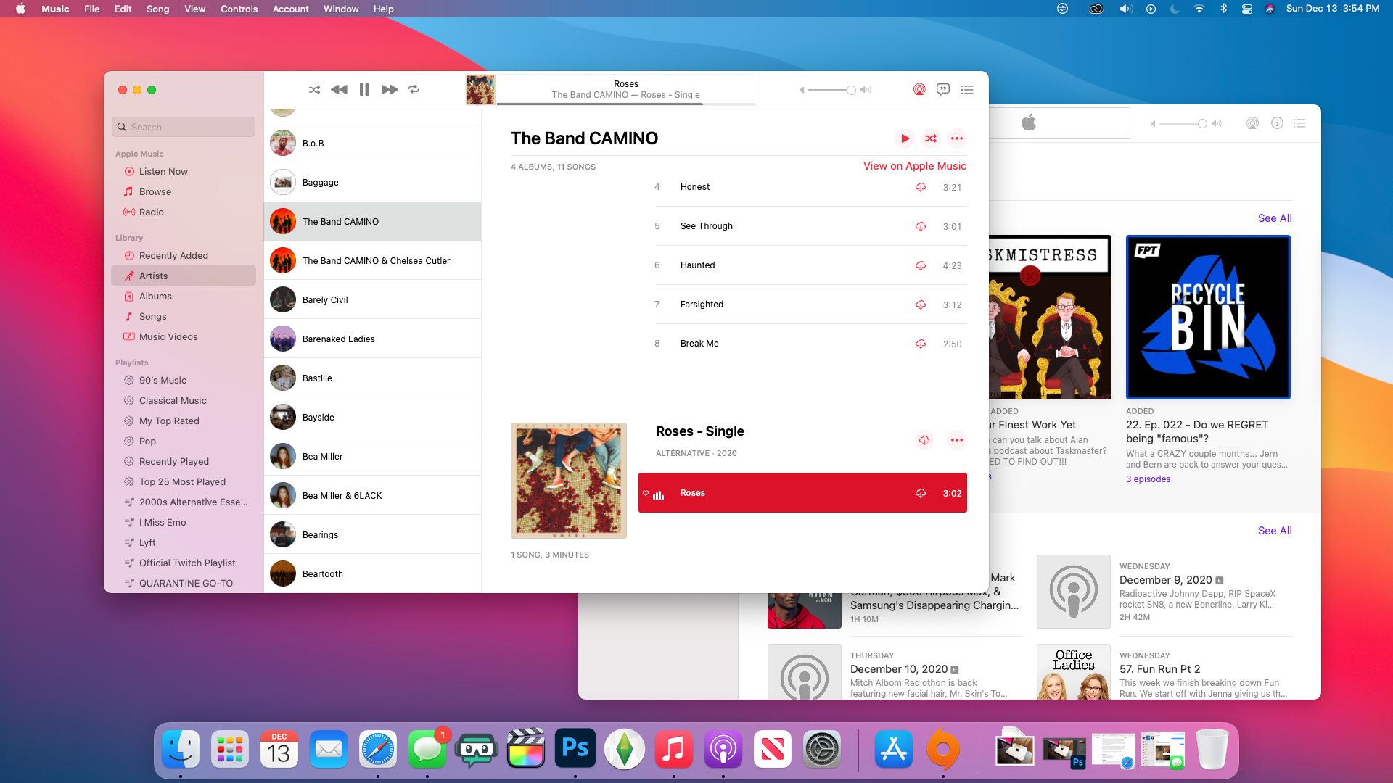Viewport: 1393px width, 783px height.
Task: Open Browse in sidebar
Action: [x=184, y=192]
